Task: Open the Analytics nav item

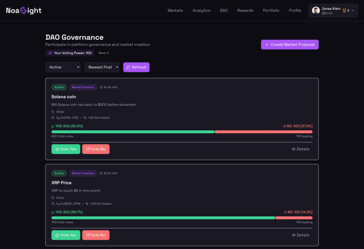Action: pos(201,11)
